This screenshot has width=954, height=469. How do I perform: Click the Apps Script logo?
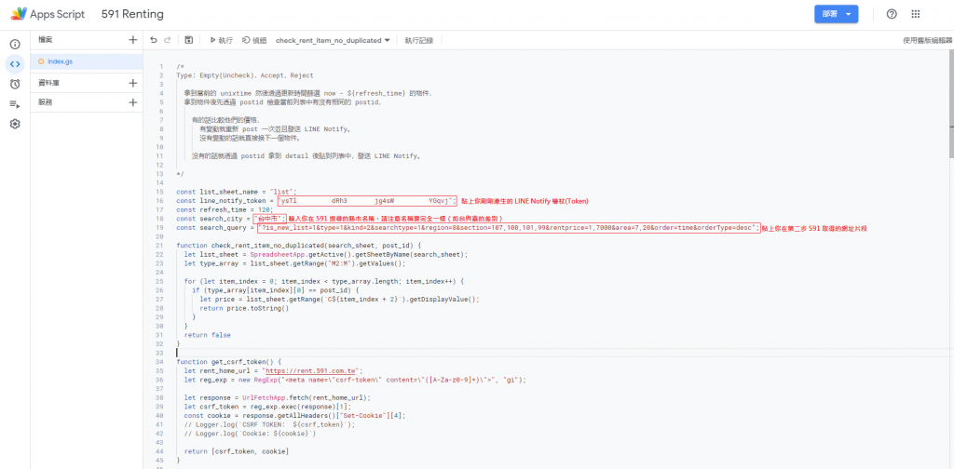[x=48, y=14]
